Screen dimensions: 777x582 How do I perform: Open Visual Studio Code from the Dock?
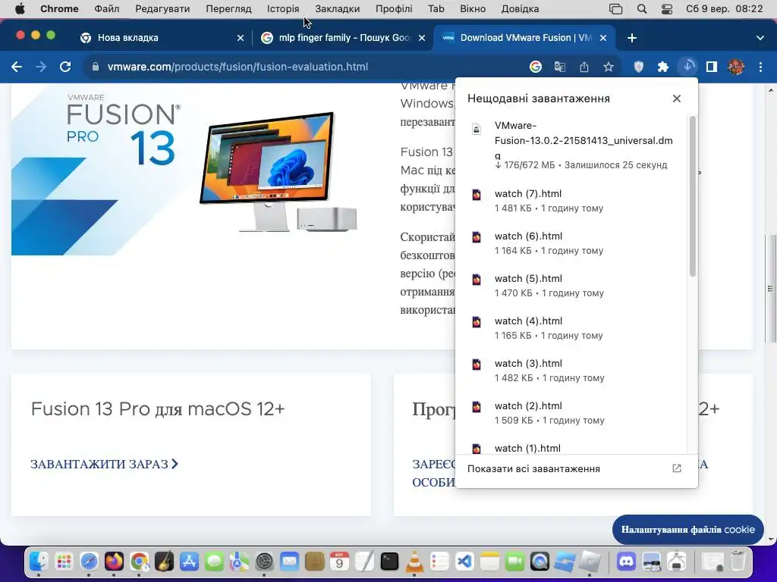(464, 562)
